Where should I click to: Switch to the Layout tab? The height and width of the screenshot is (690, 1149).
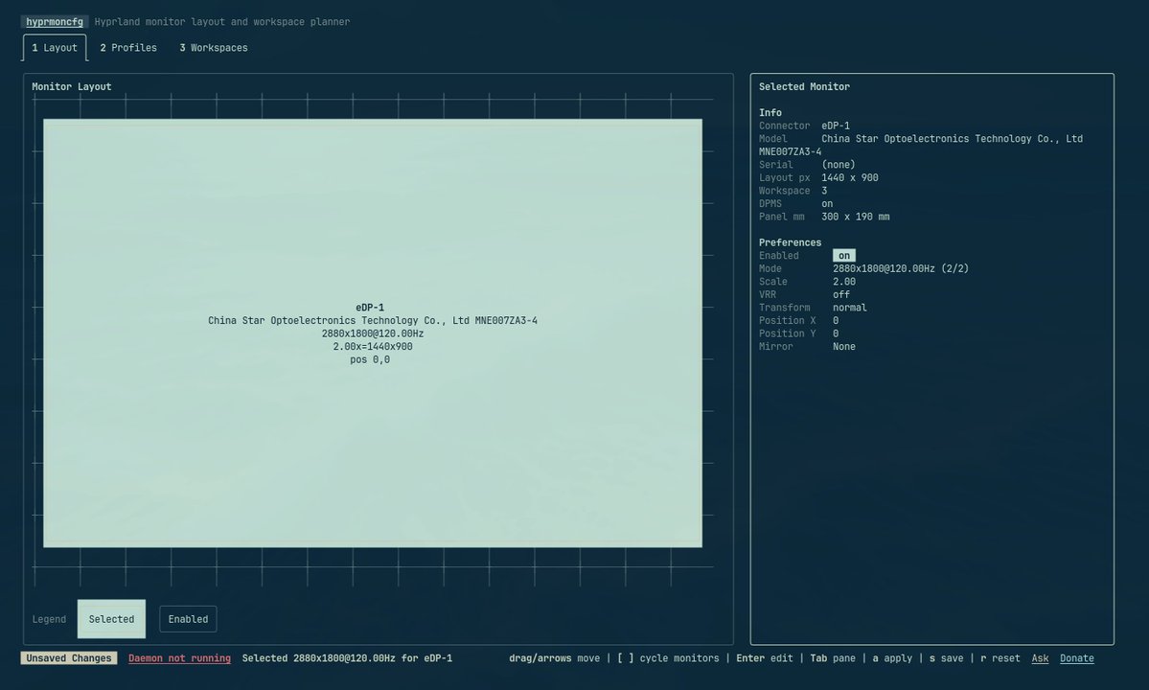click(55, 48)
